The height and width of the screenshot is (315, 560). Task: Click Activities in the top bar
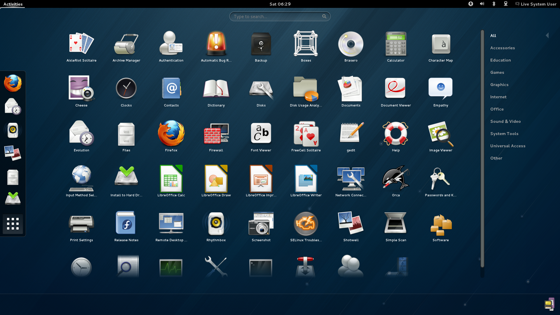[13, 4]
